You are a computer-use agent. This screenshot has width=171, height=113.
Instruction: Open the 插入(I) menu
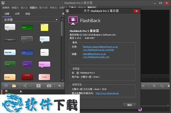click(x=24, y=8)
